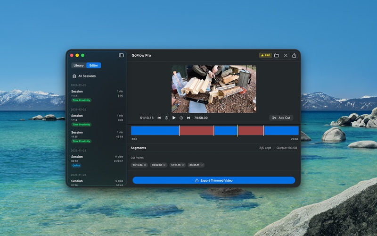
Task: Click the 2025-12-22 date header
Action: pos(78,110)
